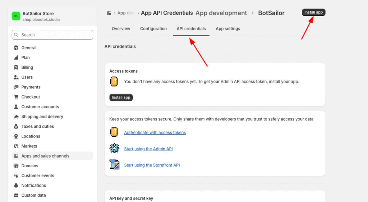Click the Shipping and delivery truck icon
The height and width of the screenshot is (202, 368).
click(x=16, y=116)
